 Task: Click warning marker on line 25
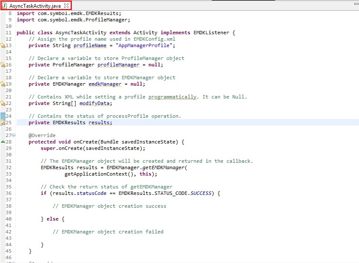pyautogui.click(x=3, y=123)
